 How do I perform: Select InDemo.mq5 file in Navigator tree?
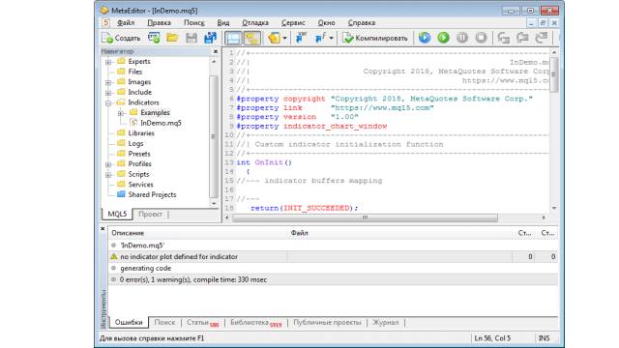[161, 123]
